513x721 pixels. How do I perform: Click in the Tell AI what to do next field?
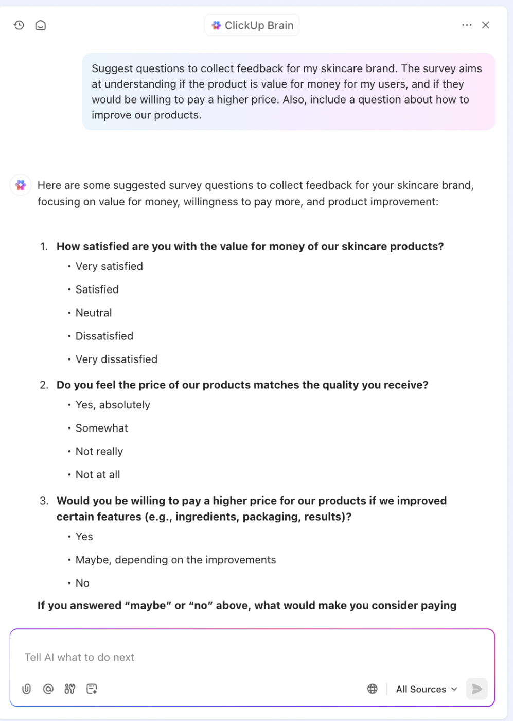pos(252,657)
